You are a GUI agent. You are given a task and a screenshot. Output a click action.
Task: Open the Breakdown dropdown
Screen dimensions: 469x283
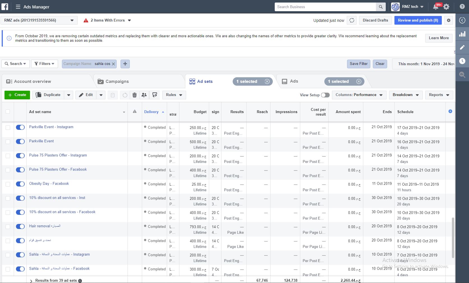[x=406, y=95]
